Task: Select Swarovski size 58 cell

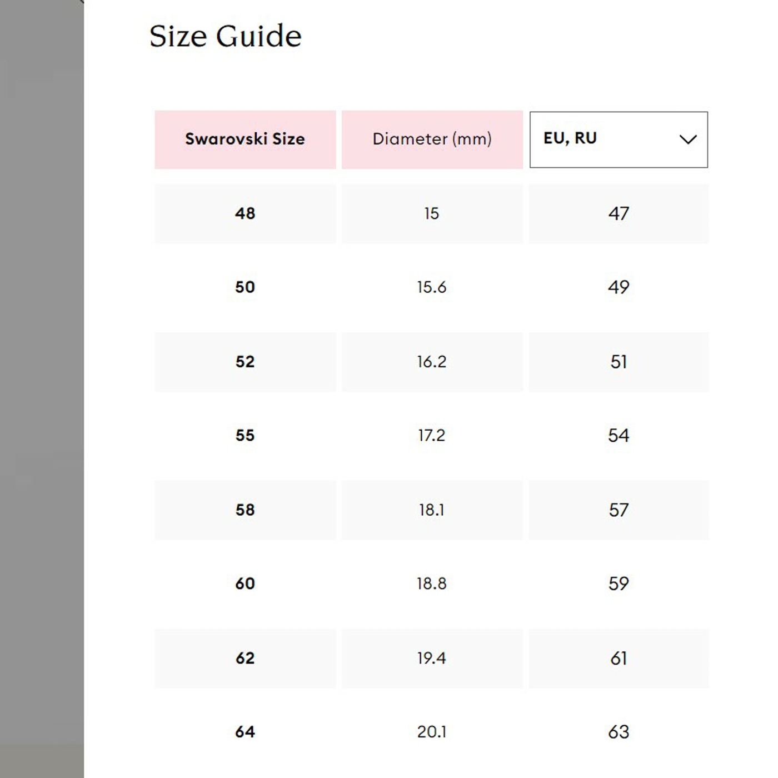Action: [245, 510]
